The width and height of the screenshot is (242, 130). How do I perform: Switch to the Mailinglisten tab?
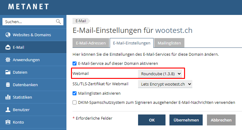(169, 43)
